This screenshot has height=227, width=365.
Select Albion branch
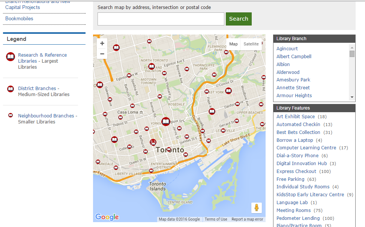coord(283,64)
